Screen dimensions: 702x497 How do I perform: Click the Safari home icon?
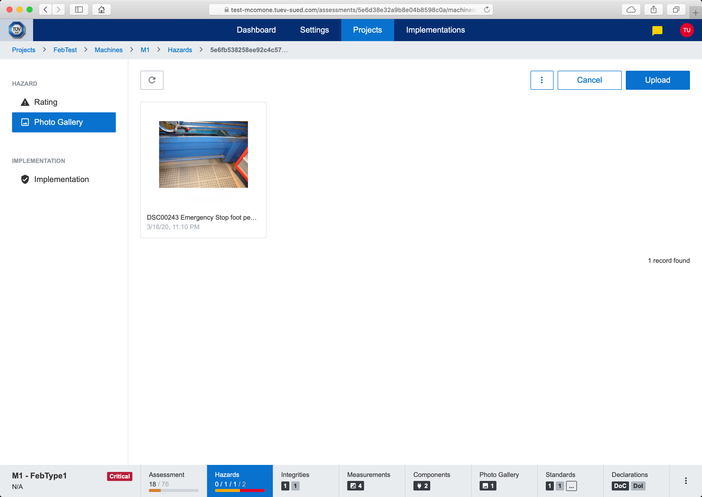tap(101, 10)
